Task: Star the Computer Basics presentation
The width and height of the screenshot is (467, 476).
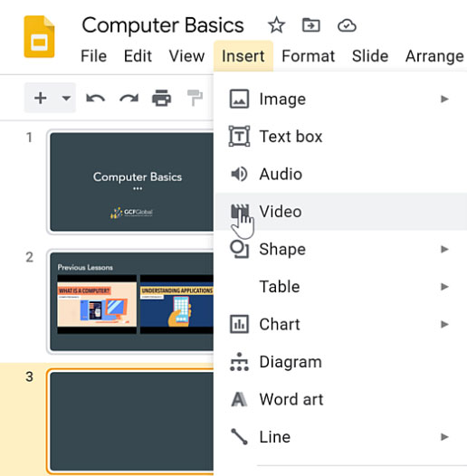Action: tap(276, 25)
